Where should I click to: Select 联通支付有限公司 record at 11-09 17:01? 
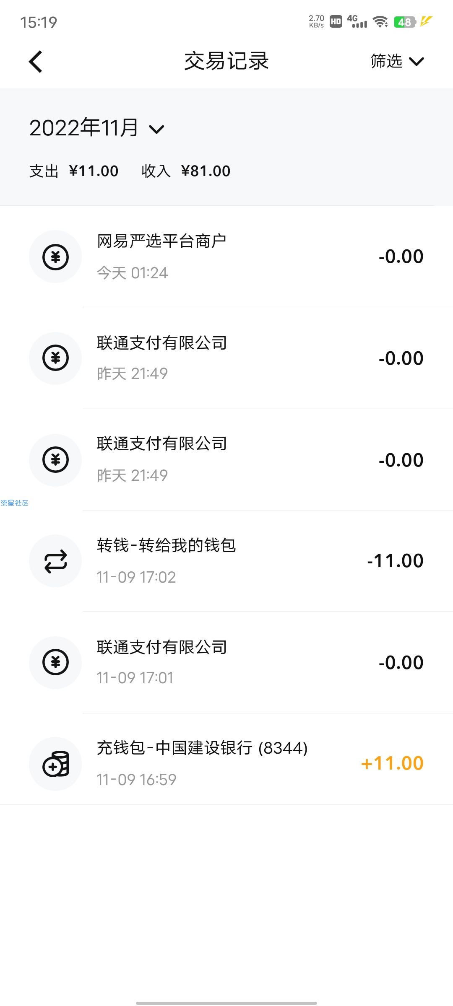[x=226, y=662]
